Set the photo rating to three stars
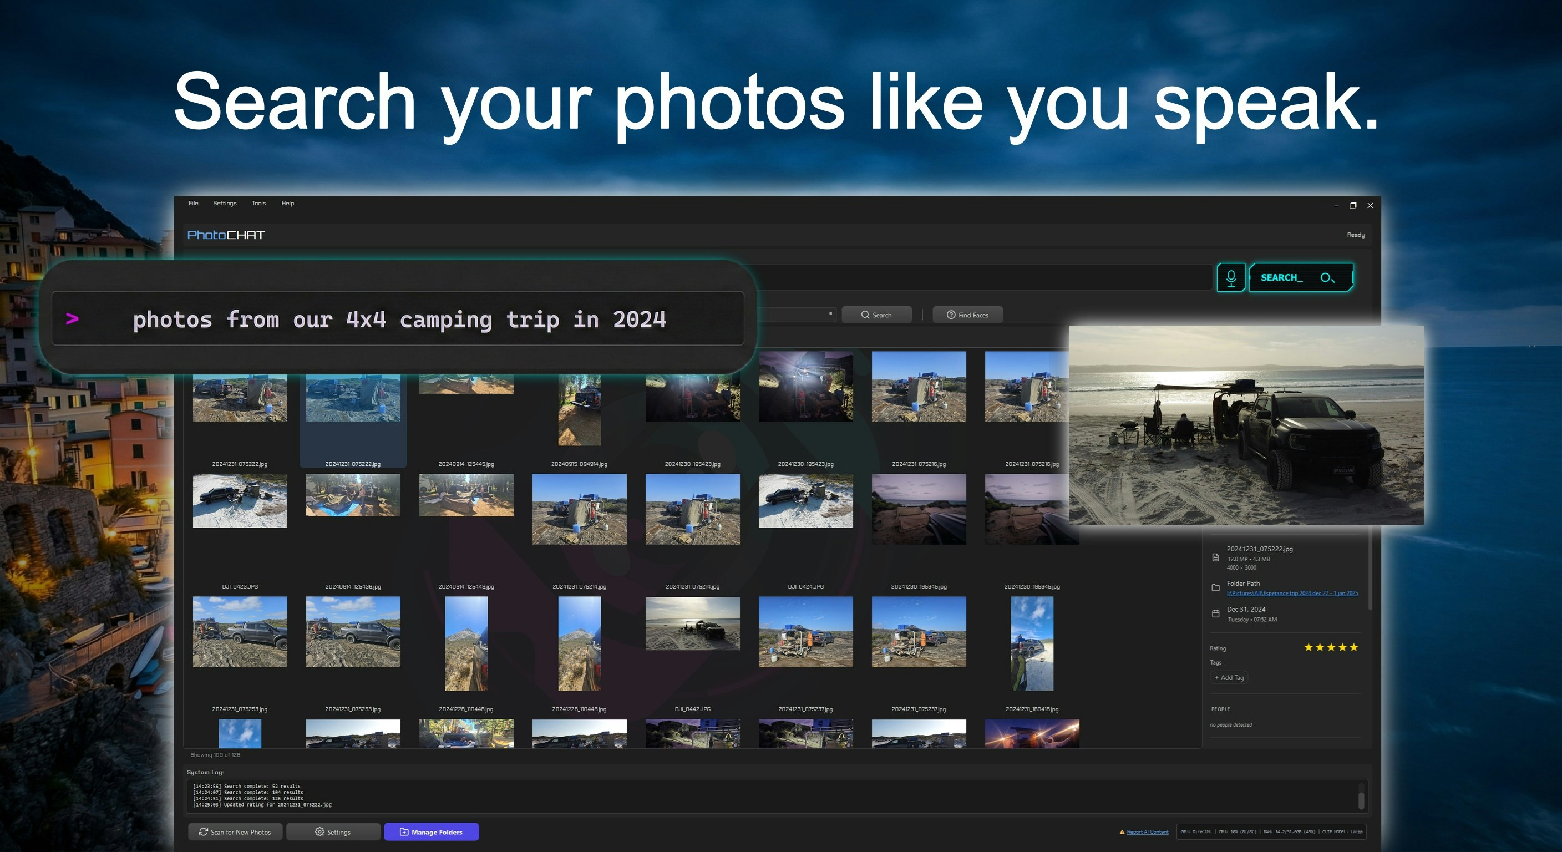The image size is (1562, 852). pos(1331,648)
